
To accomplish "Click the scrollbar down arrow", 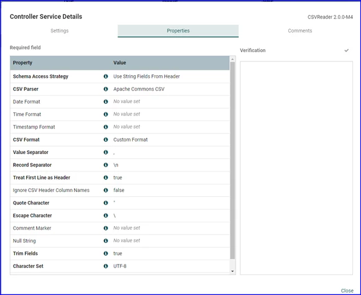I will click(x=232, y=271).
